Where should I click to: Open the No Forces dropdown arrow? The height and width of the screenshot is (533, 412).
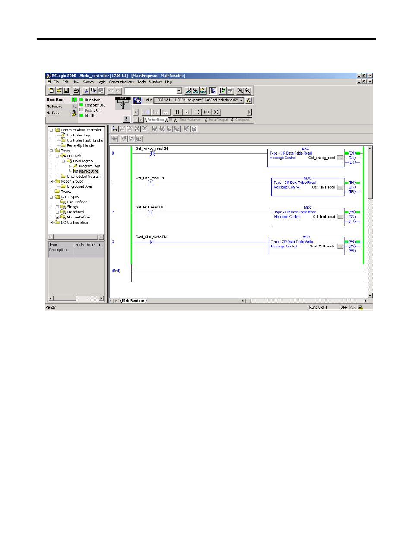[x=74, y=107]
